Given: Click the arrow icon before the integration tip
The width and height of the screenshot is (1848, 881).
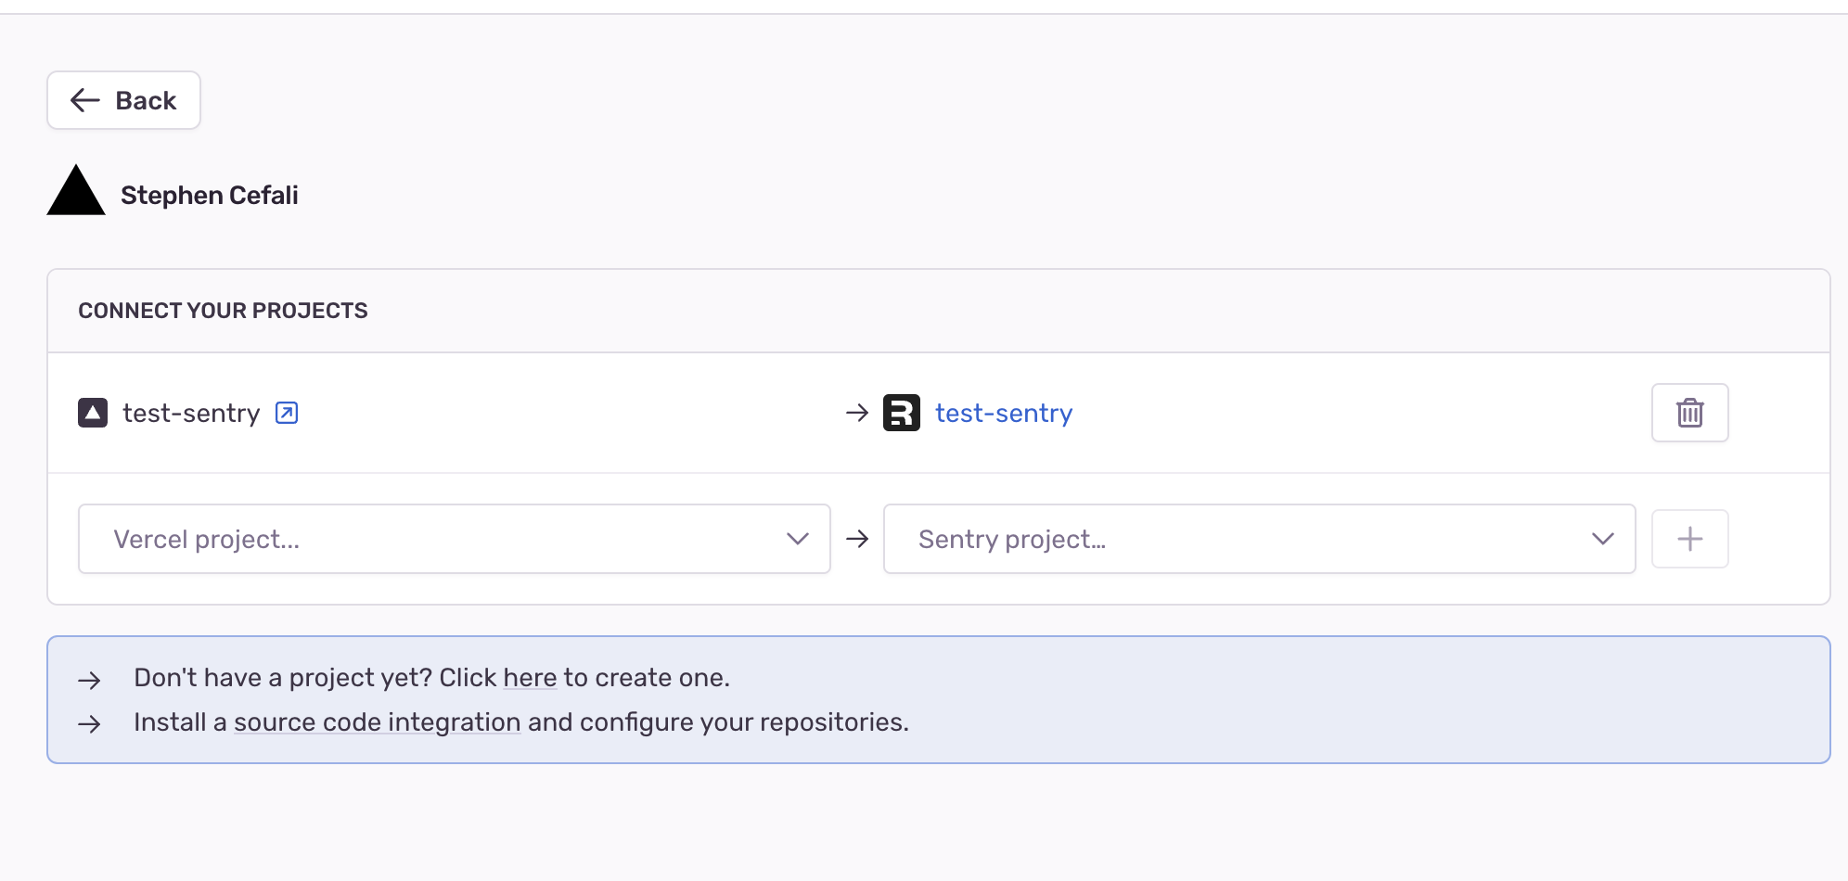Looking at the screenshot, I should pos(90,724).
